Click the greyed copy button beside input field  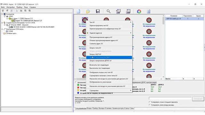(198, 99)
